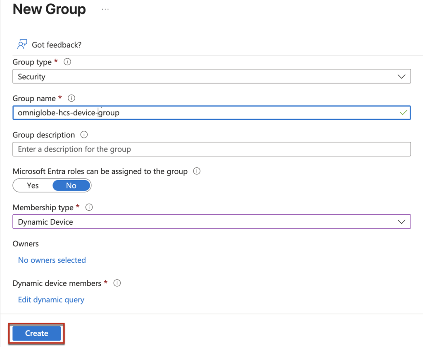Select Yes for Entra roles assignment
Image resolution: width=423 pixels, height=347 pixels.
coord(33,185)
